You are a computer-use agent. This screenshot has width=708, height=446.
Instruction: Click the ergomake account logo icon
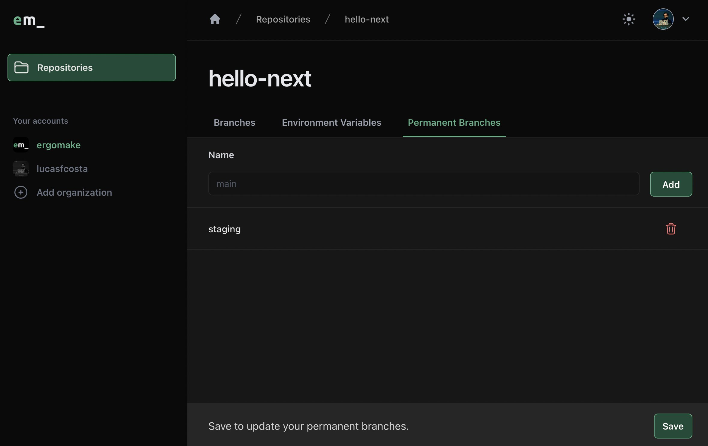(x=21, y=145)
